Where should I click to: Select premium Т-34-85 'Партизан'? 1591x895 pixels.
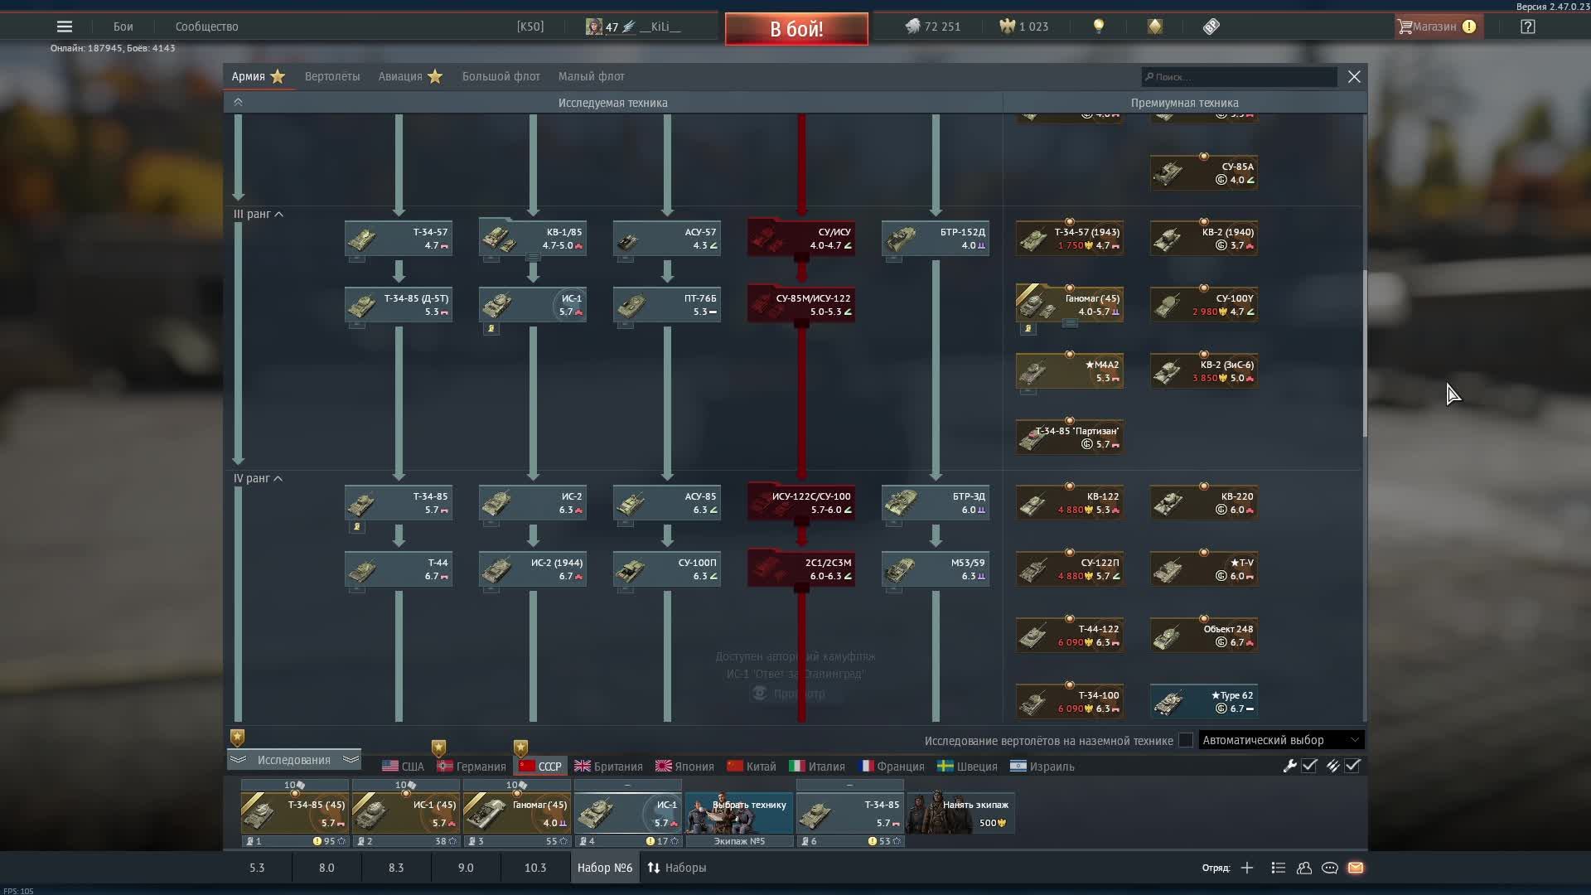point(1070,438)
